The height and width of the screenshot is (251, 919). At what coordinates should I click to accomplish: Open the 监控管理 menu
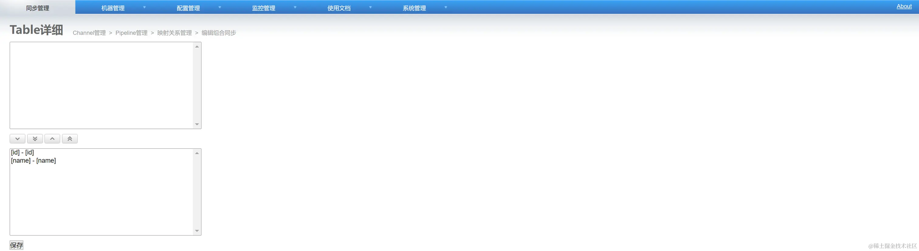point(264,8)
